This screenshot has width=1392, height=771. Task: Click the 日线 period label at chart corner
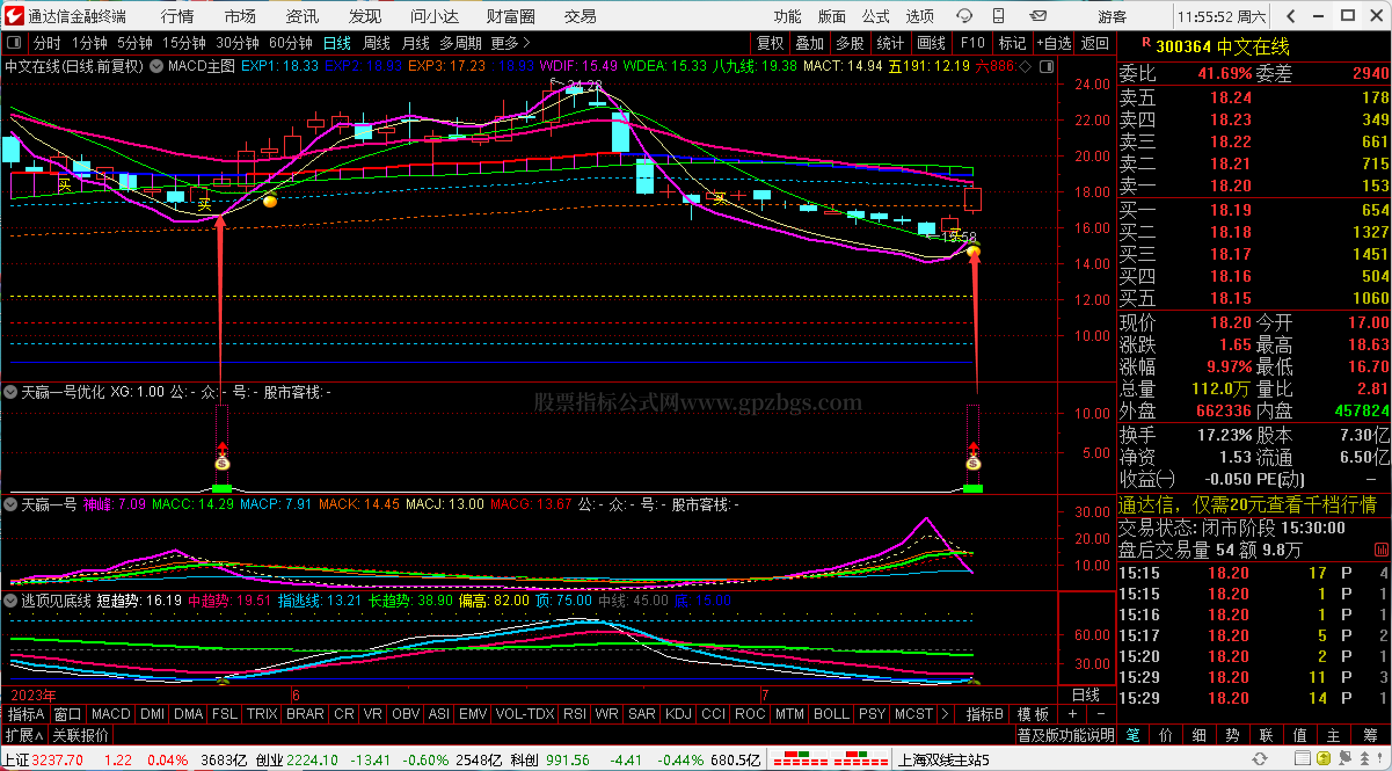coord(1085,694)
